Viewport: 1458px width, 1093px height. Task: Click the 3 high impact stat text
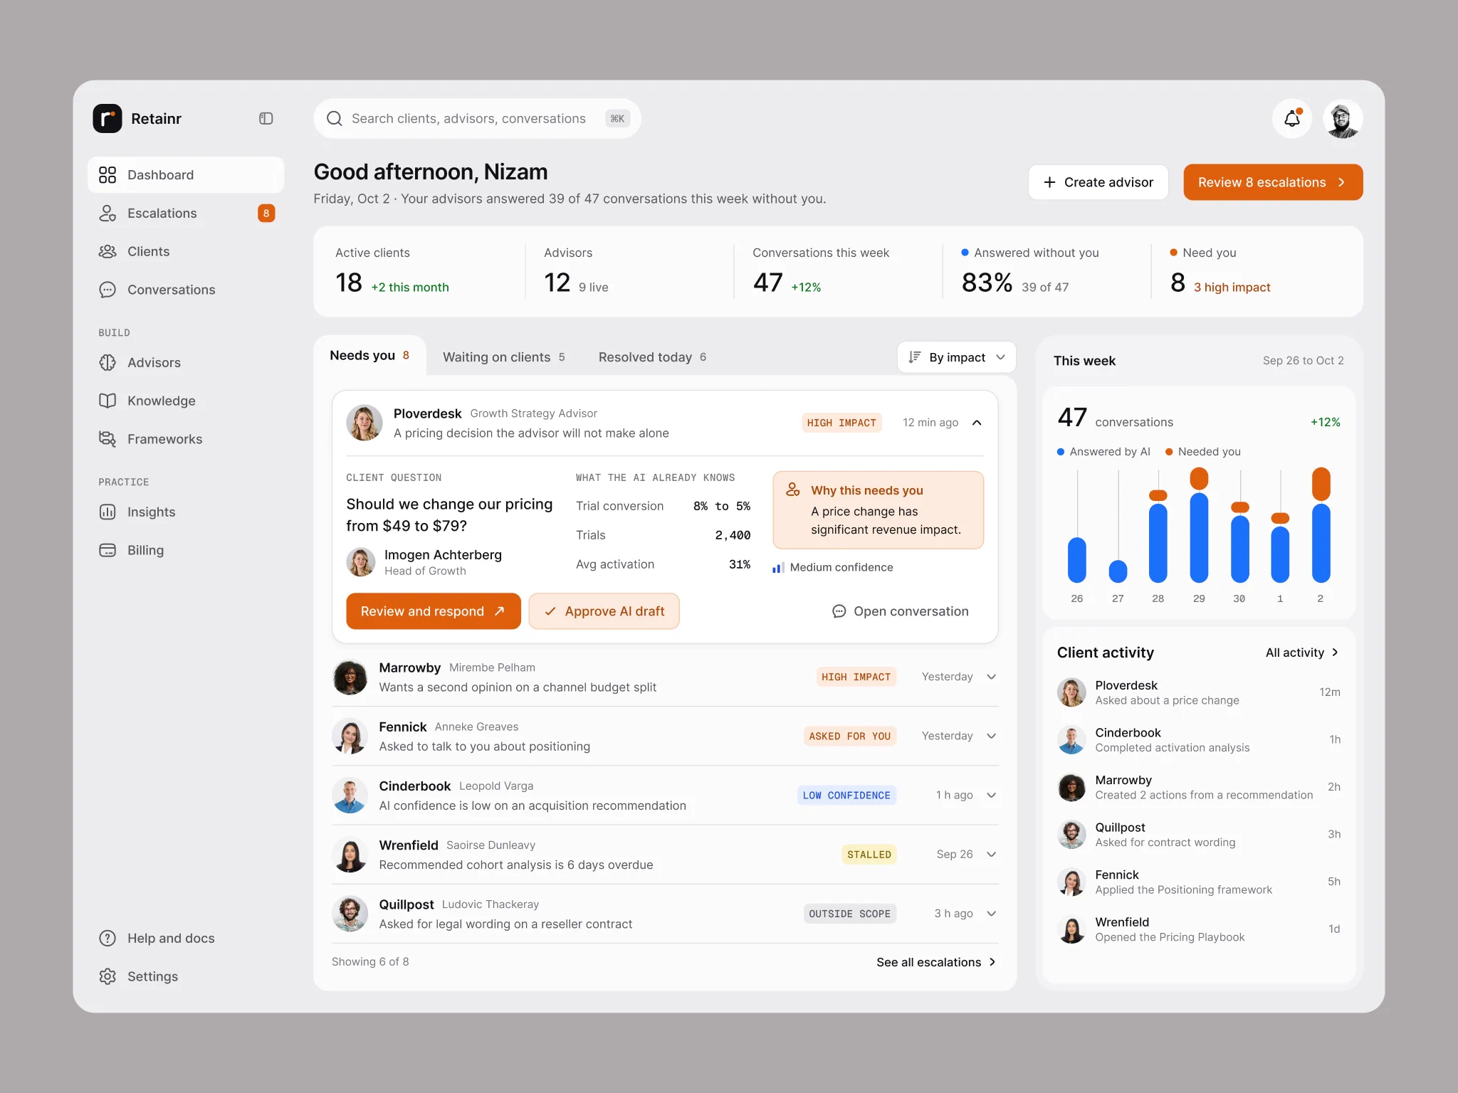pos(1232,287)
